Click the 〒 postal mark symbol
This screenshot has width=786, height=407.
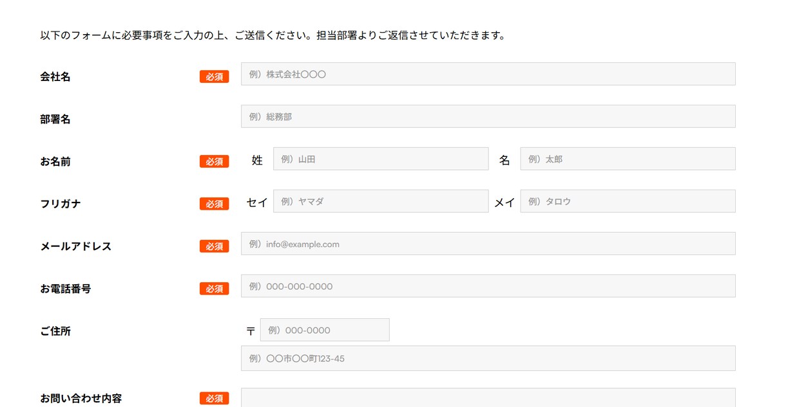[251, 331]
